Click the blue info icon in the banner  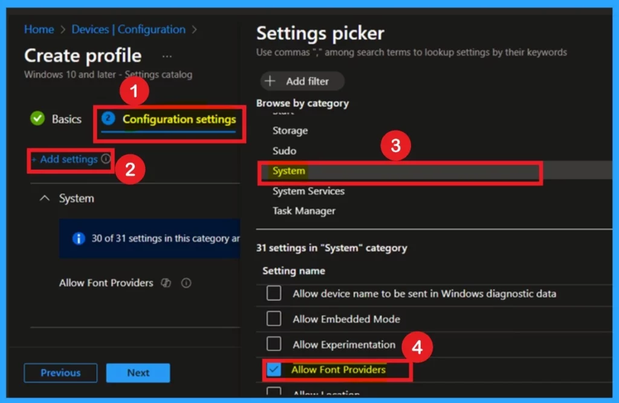click(79, 239)
